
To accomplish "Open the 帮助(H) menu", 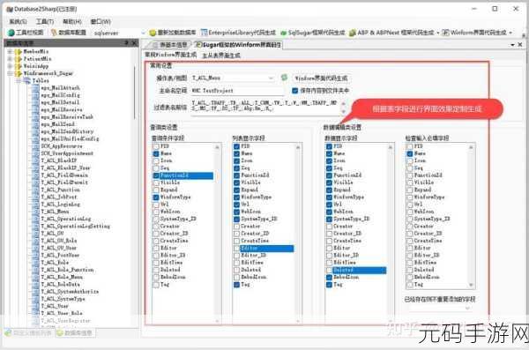I will (72, 22).
